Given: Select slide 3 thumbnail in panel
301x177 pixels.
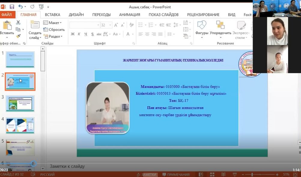Looking at the screenshot, I should (20, 103).
